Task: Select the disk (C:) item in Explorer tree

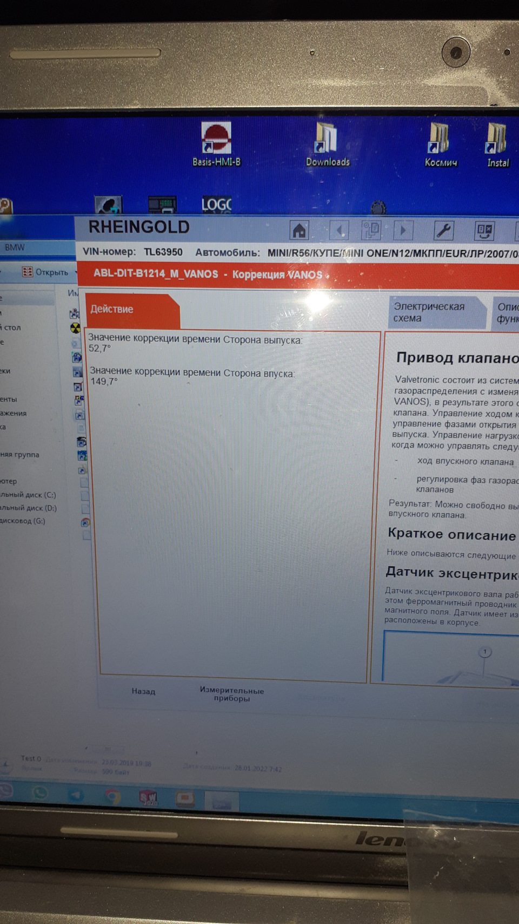Action: [28, 495]
